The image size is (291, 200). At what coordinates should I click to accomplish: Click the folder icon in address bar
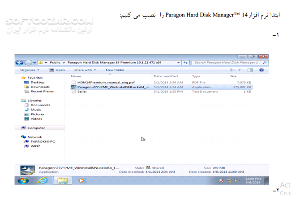coord(40,62)
